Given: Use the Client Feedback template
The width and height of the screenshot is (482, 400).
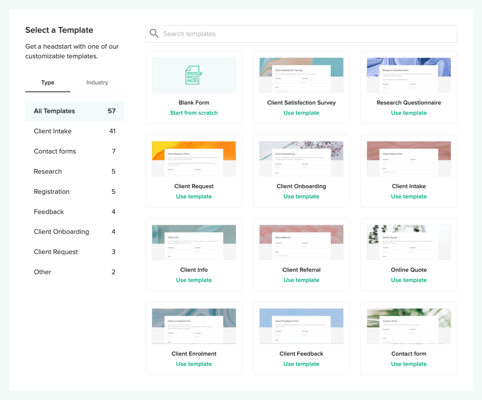Looking at the screenshot, I should [x=301, y=364].
